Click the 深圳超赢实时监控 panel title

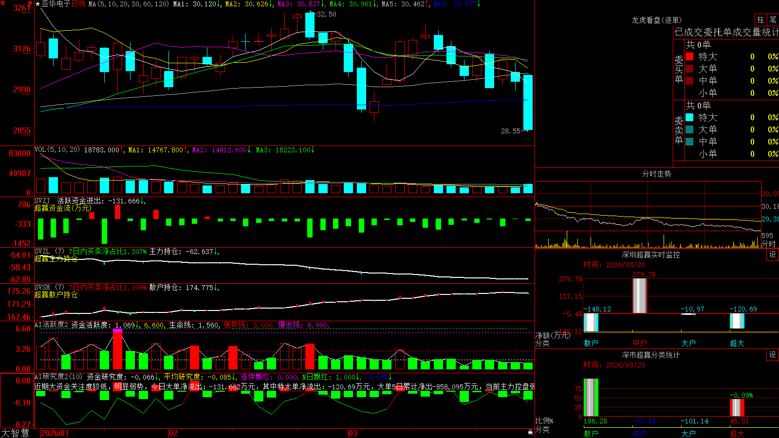click(x=651, y=255)
